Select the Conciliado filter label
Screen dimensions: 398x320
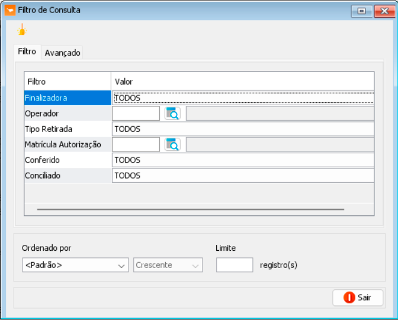point(43,176)
